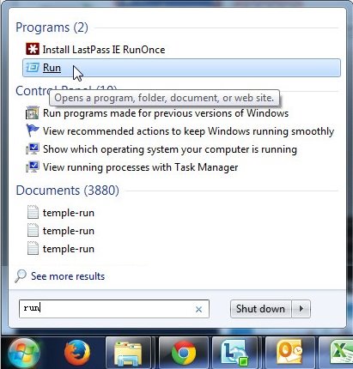Click the red LastPass asterisk icon
The image size is (353, 369).
(x=33, y=49)
